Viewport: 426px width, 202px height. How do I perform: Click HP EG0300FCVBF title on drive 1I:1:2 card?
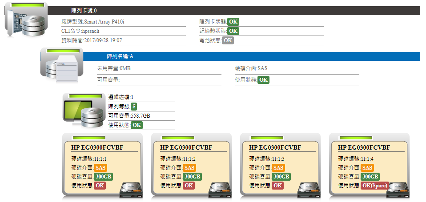click(186, 147)
